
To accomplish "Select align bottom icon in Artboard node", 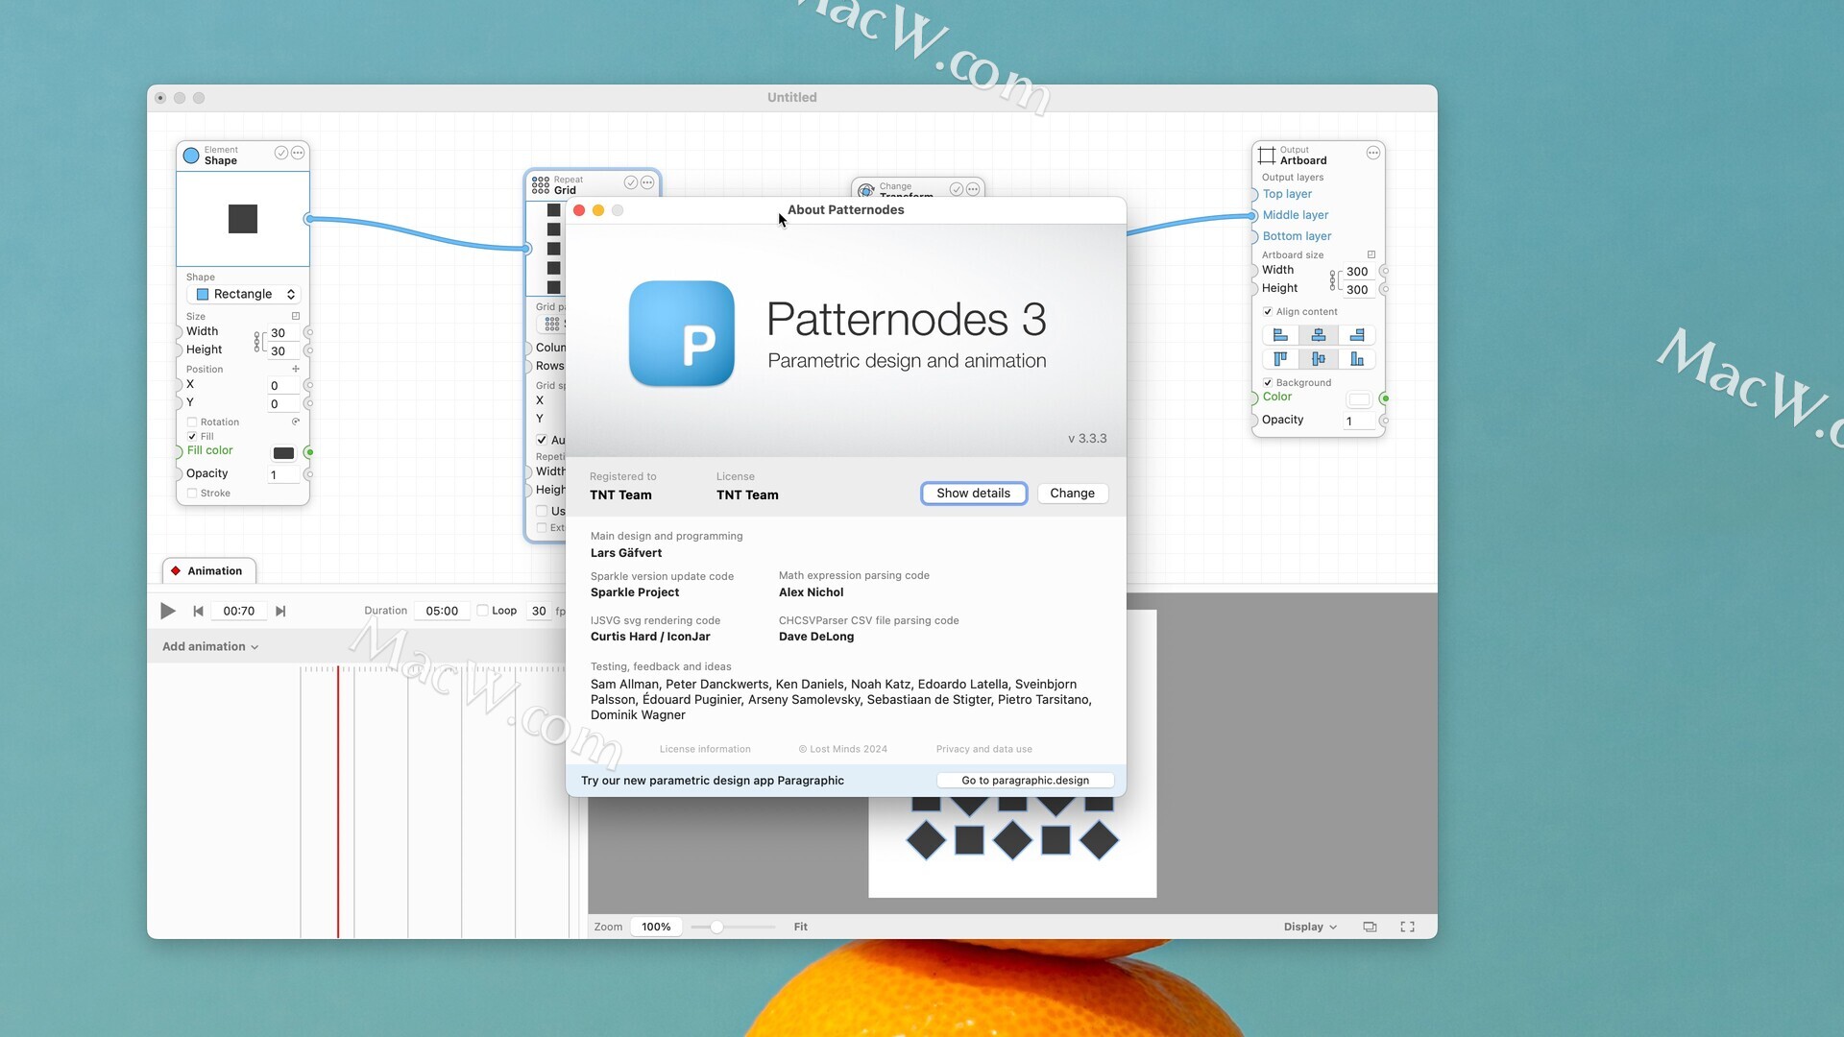I will (x=1357, y=359).
